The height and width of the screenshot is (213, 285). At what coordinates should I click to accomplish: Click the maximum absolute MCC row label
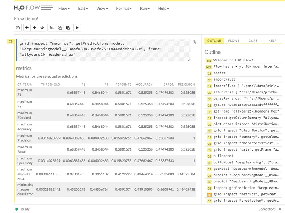tap(25, 174)
